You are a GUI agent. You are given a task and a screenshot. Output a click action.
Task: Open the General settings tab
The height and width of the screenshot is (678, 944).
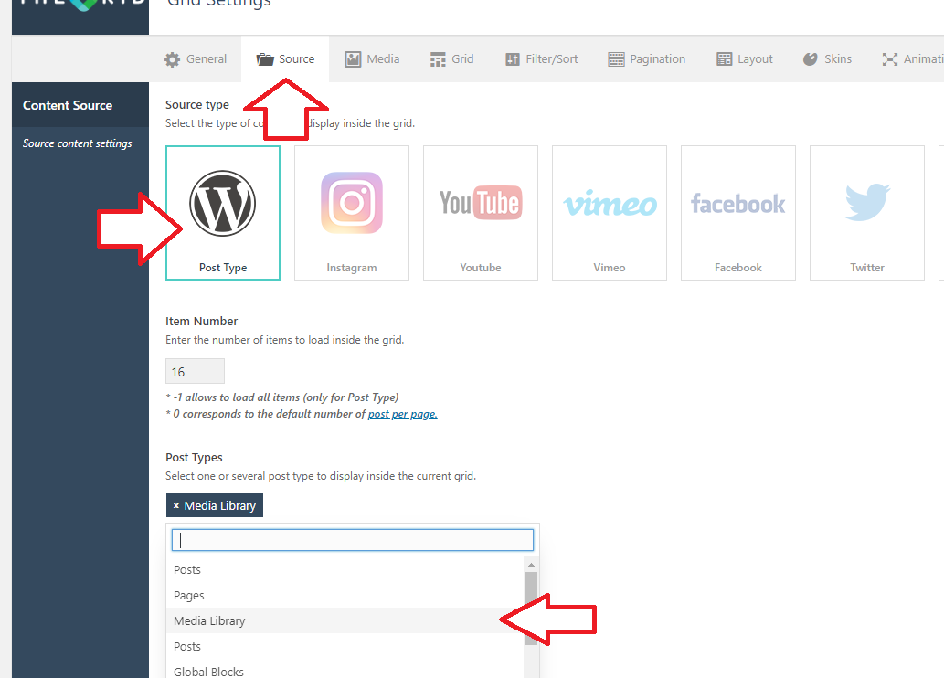196,59
